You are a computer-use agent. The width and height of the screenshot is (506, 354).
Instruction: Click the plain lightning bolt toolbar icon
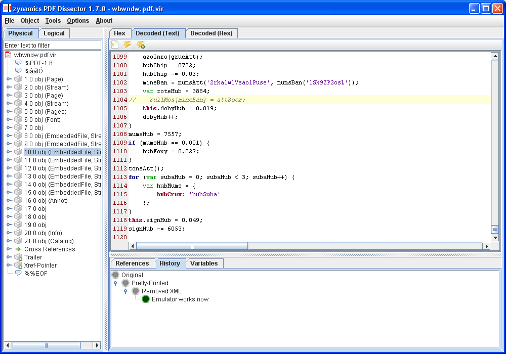tap(128, 45)
